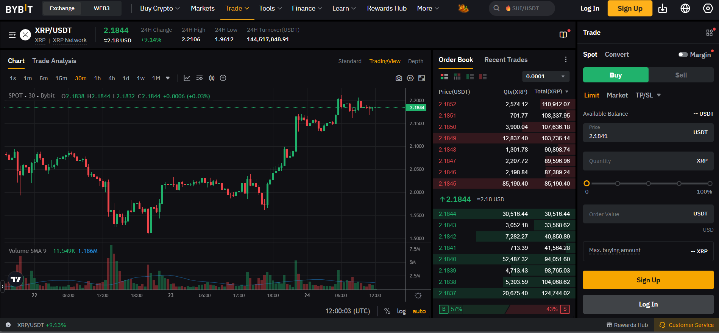This screenshot has height=333, width=719.
Task: Open the header settings hexagon icon
Action: pyautogui.click(x=708, y=8)
